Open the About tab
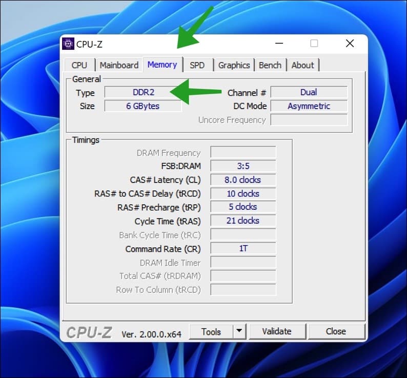This screenshot has height=378, width=407. (x=303, y=65)
